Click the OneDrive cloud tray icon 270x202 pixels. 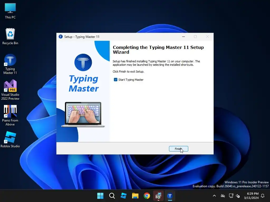point(223,196)
